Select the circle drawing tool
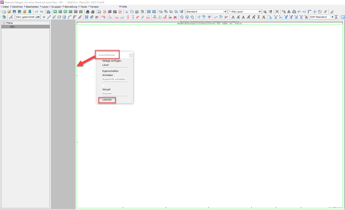Screen dimensions: 345x210 [x=64, y=17]
